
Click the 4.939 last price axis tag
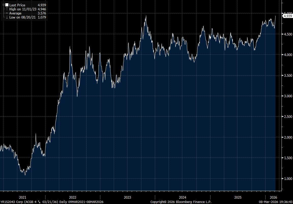tap(288, 16)
